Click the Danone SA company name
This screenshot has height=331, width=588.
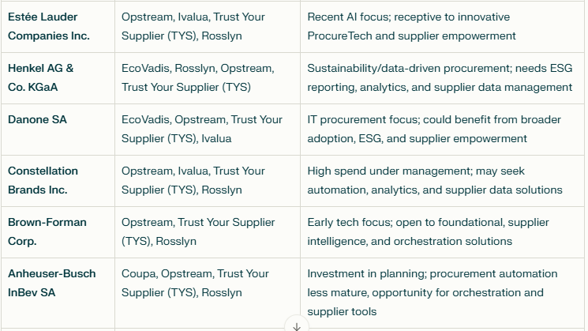tap(37, 120)
